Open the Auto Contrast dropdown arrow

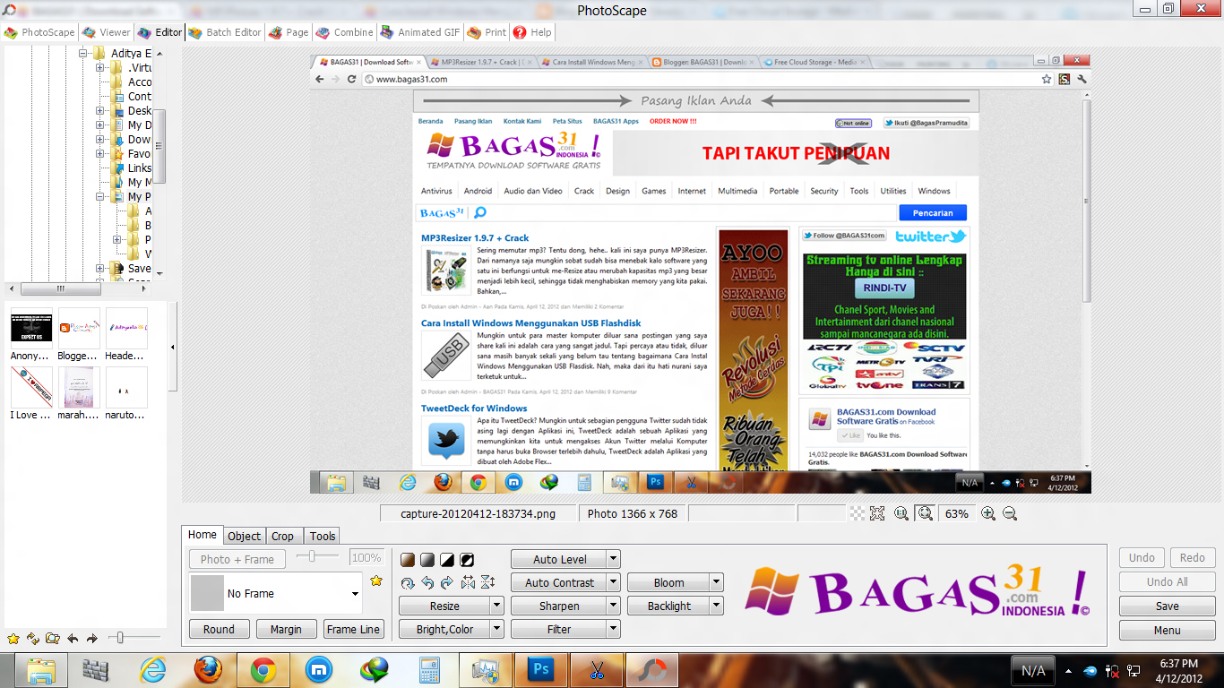pos(614,582)
